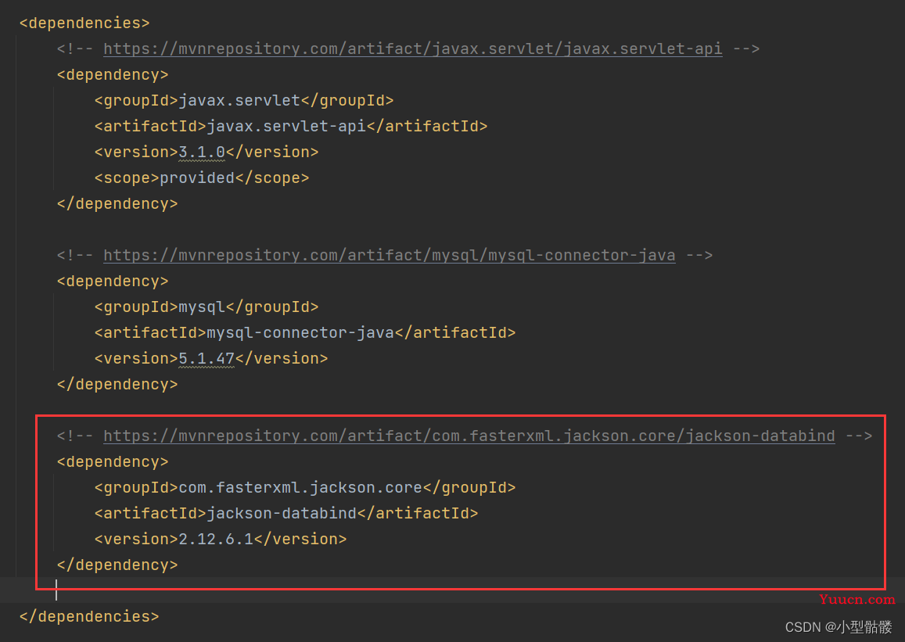Viewport: 905px width, 642px height.
Task: Click version 3.1.0 value
Action: pos(202,152)
